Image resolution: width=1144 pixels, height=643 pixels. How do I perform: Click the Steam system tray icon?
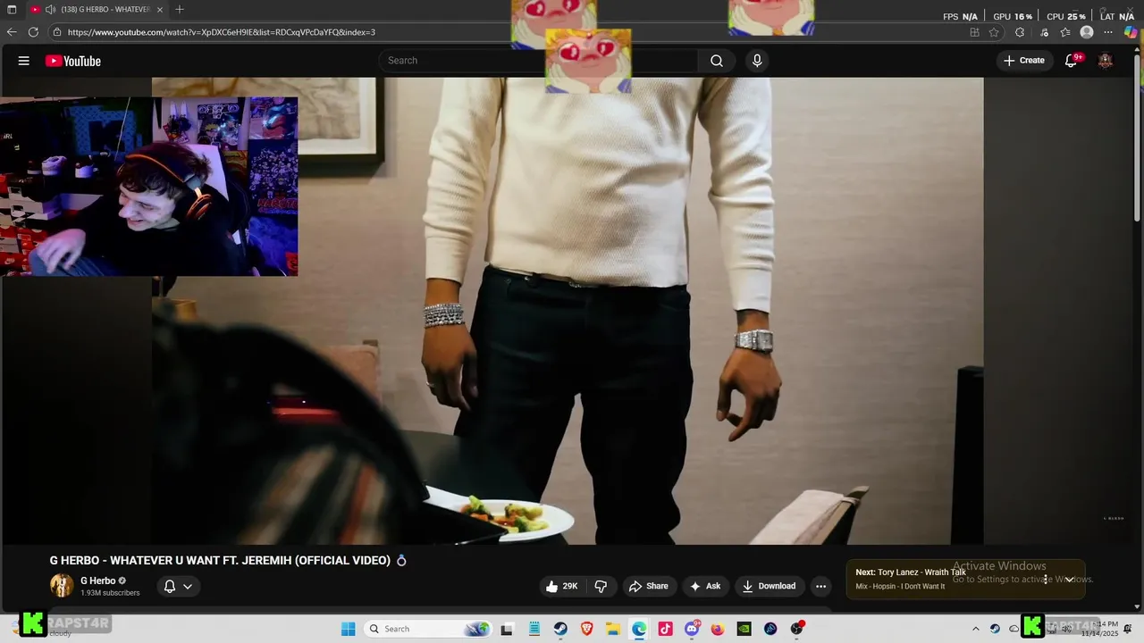tap(995, 629)
